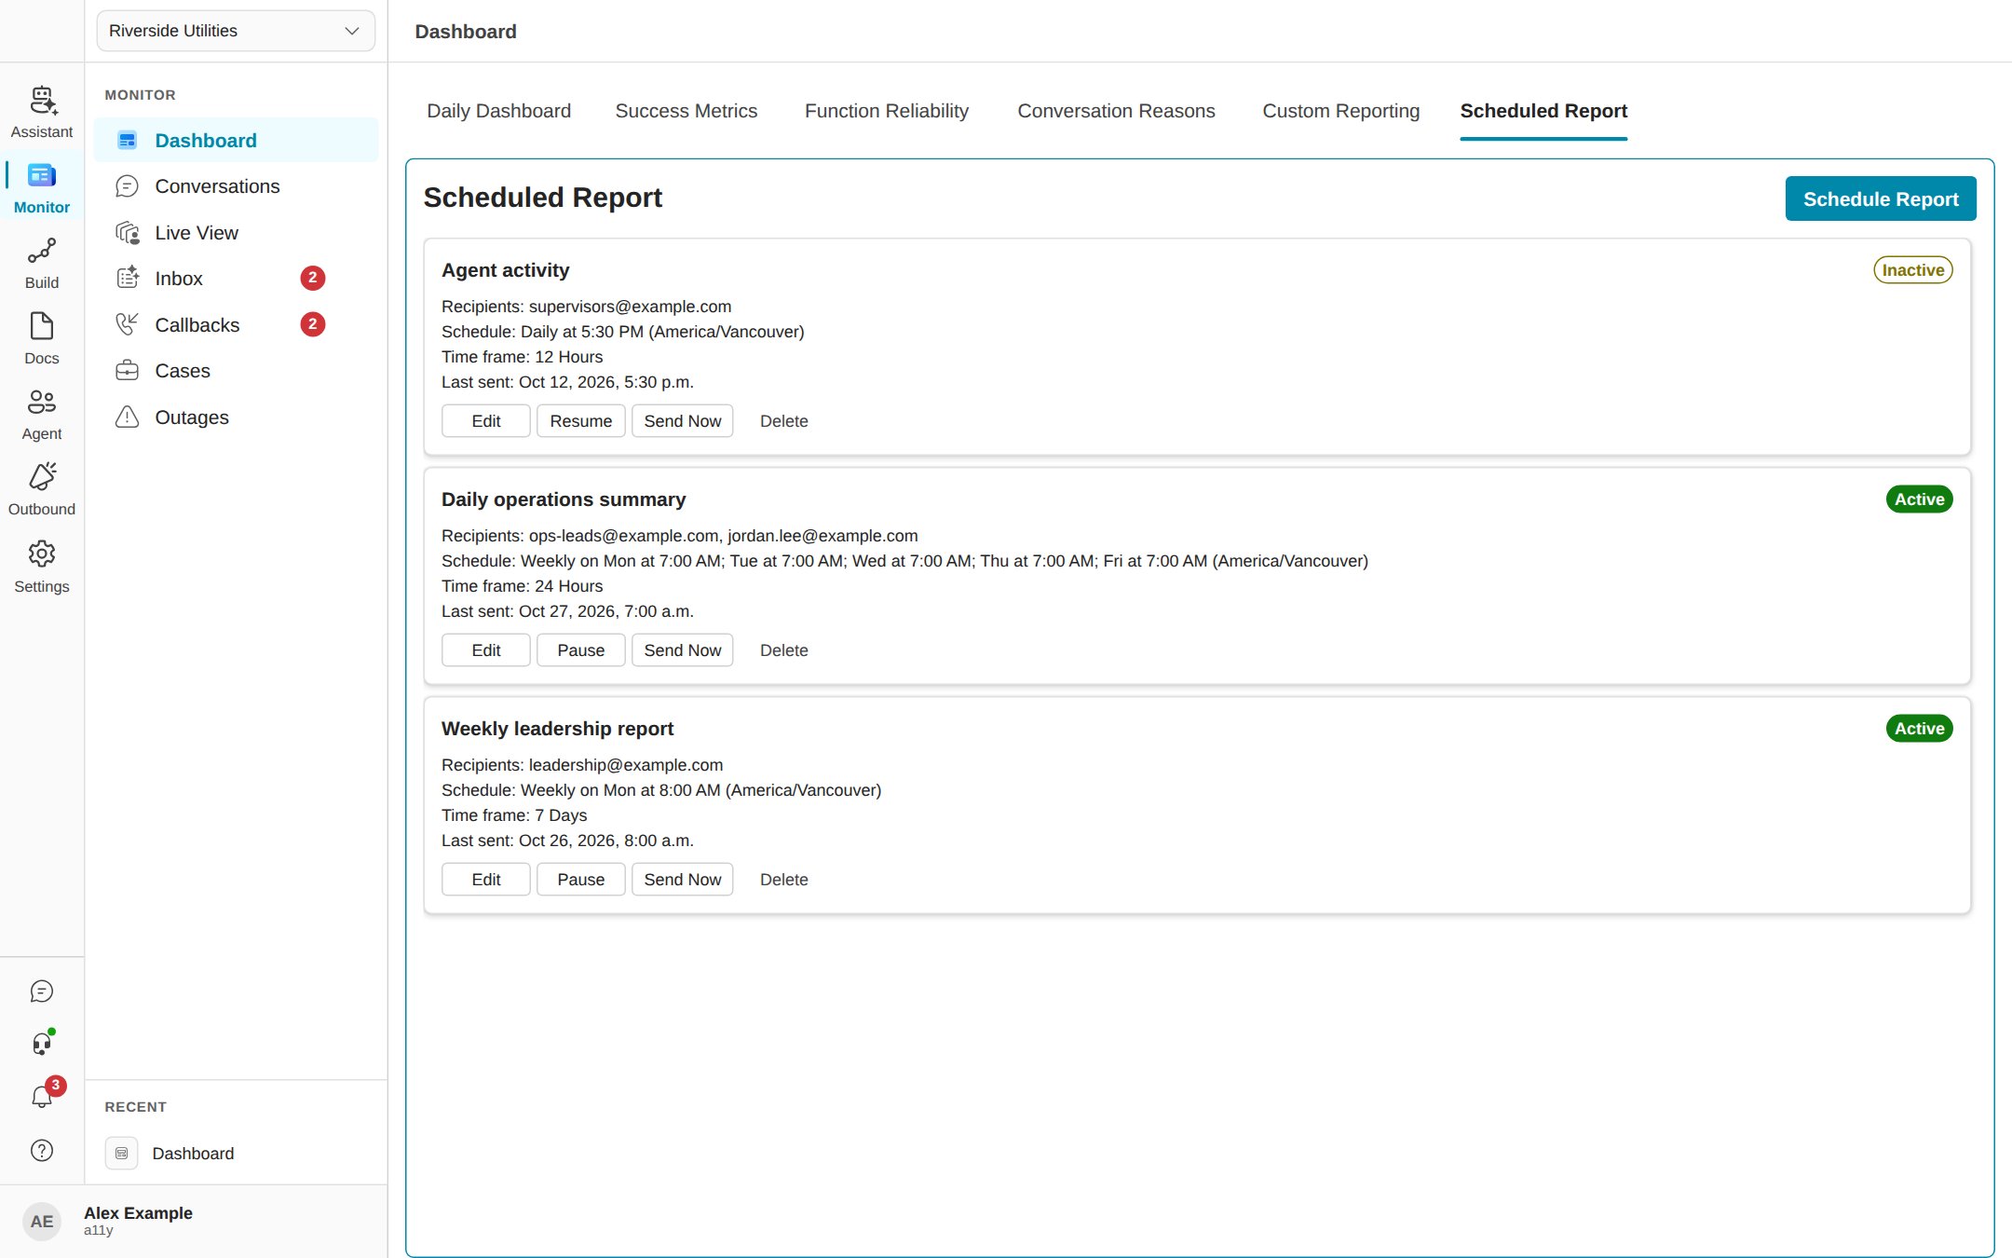Open the Docs section icon
The image size is (2012, 1258).
[x=42, y=326]
